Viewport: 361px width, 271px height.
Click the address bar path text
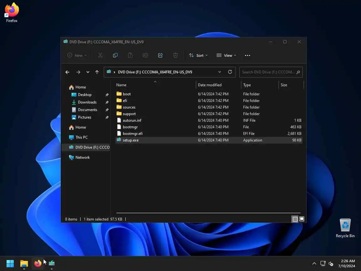[155, 72]
